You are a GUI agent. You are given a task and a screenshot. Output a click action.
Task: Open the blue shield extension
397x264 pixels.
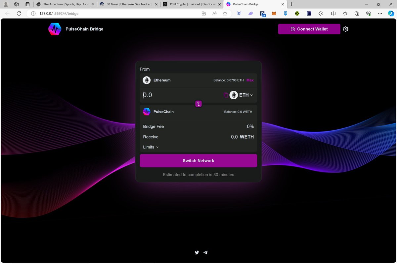coord(286,14)
